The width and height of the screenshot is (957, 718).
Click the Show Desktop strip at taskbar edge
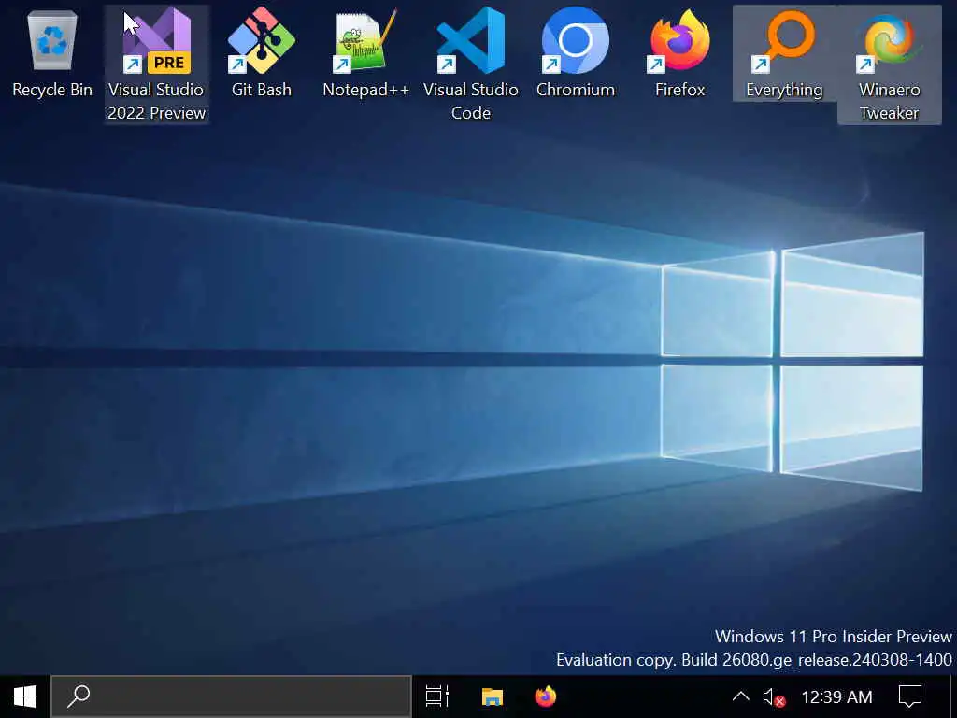[x=952, y=696]
